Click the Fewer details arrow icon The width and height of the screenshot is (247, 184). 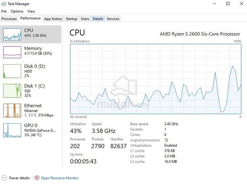coord(4,178)
